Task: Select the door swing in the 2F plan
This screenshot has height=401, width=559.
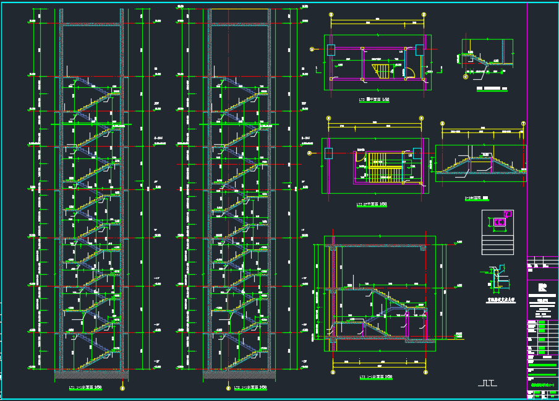Action: (x=361, y=157)
